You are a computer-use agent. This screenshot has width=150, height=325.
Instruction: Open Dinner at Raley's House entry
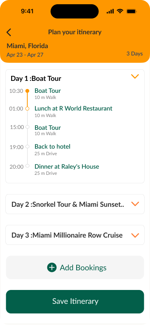tap(67, 166)
